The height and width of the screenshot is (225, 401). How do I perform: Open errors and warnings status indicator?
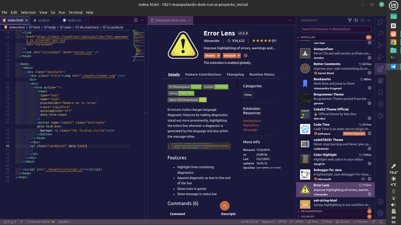tap(10, 222)
